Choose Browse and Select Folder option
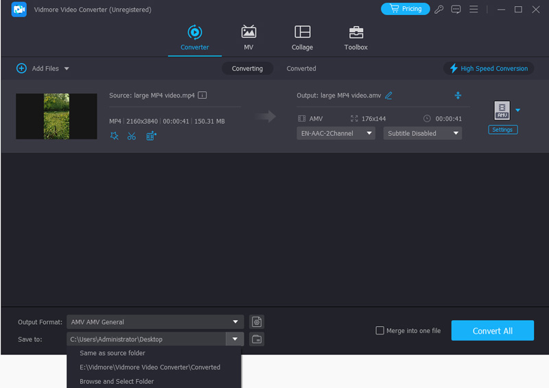Image resolution: width=549 pixels, height=388 pixels. click(x=117, y=381)
